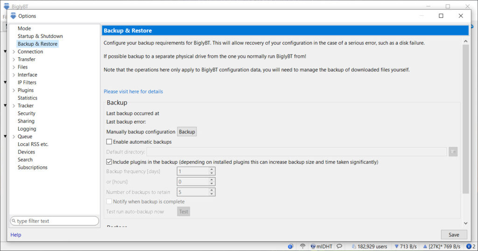Open IP Filters settings

(27, 82)
